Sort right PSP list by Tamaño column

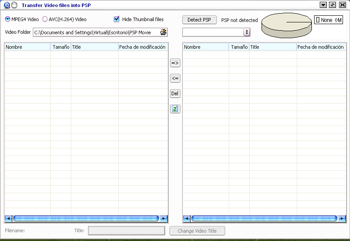(239, 47)
